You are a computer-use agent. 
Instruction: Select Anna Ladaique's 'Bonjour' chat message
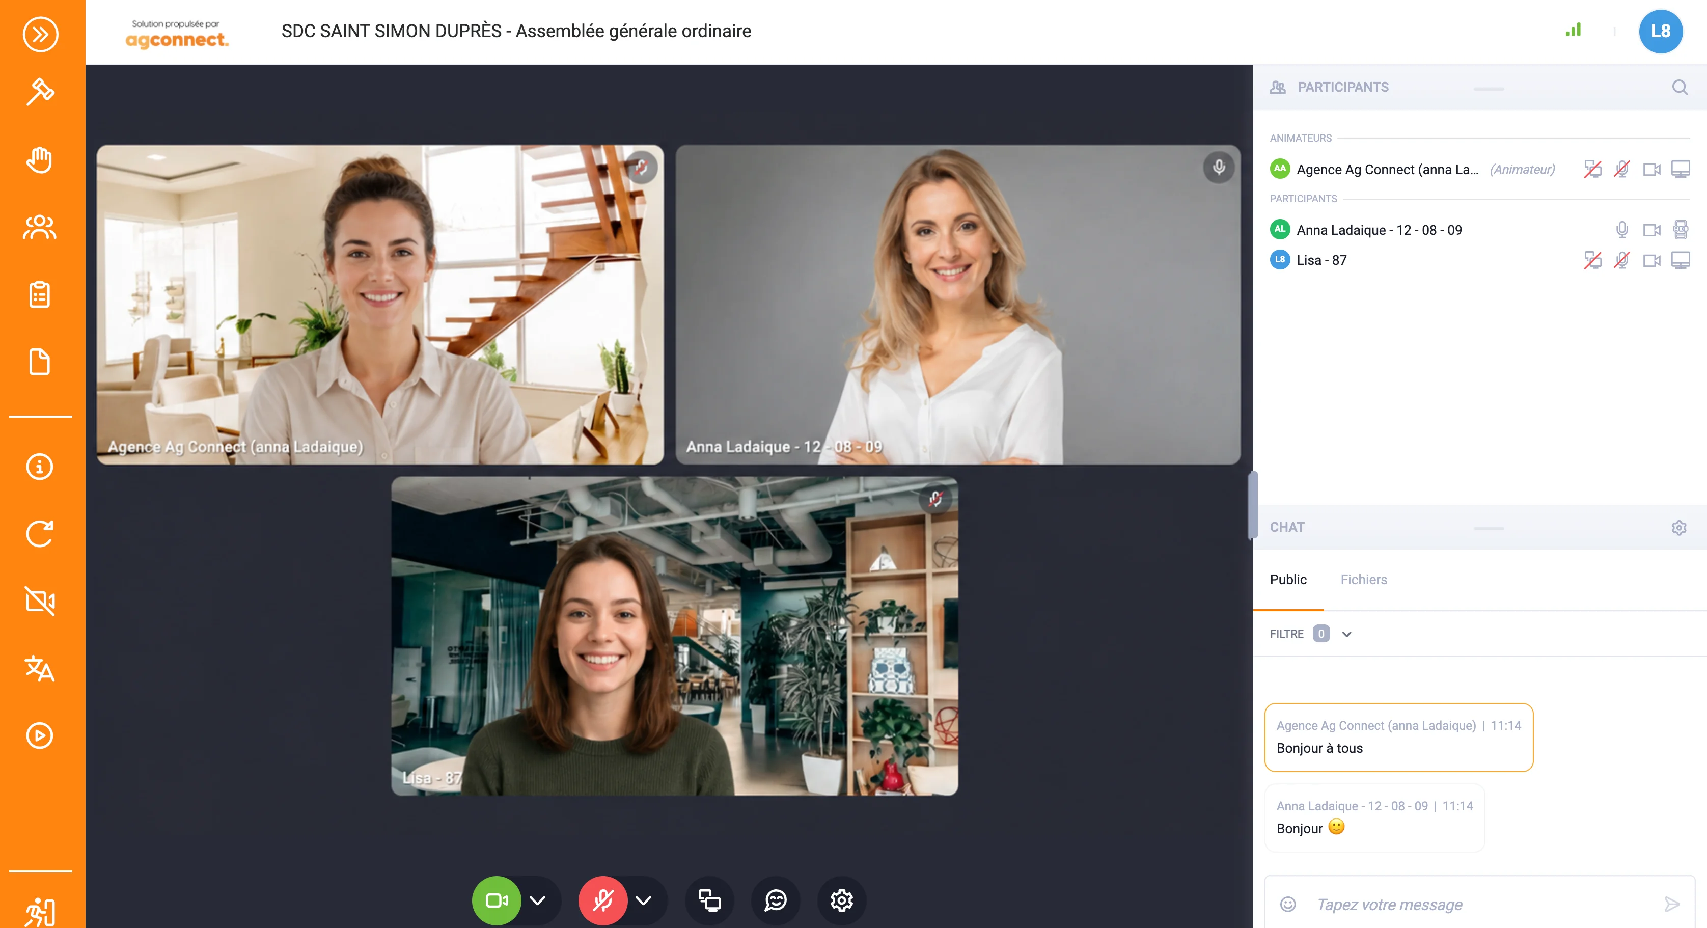coord(1374,817)
